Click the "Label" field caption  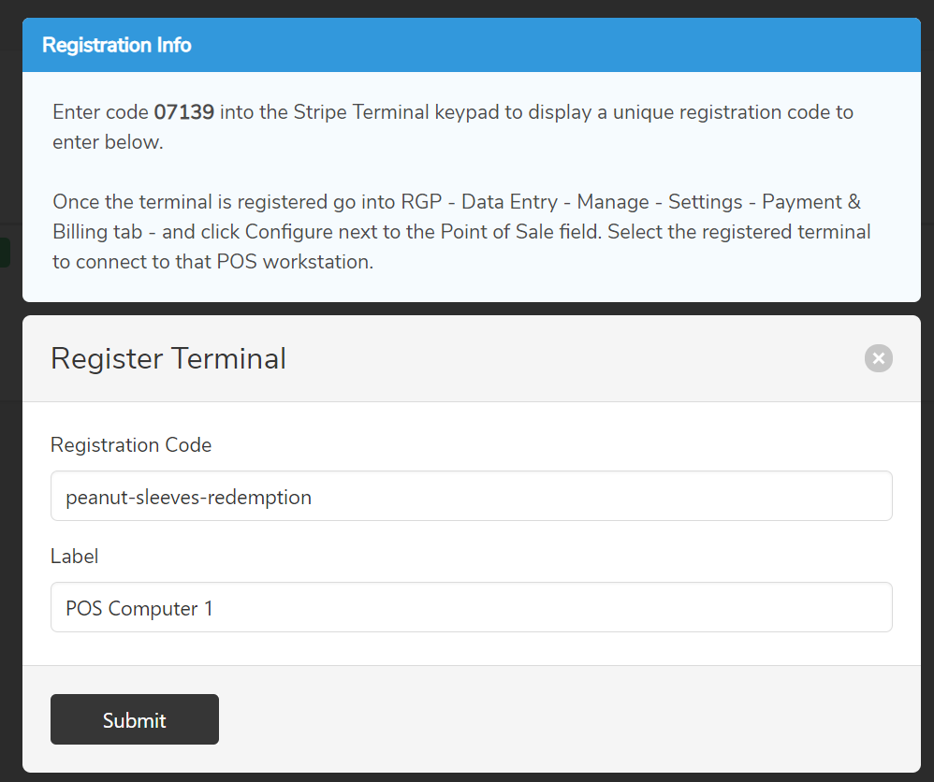pos(75,557)
